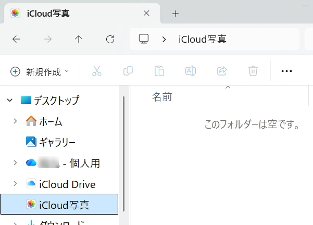Open a new tab with plus button

pos(176,13)
